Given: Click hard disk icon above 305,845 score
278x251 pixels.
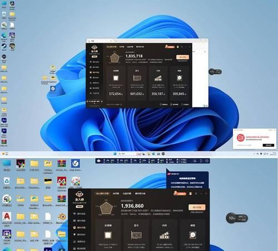Looking at the screenshot, I should (179, 78).
